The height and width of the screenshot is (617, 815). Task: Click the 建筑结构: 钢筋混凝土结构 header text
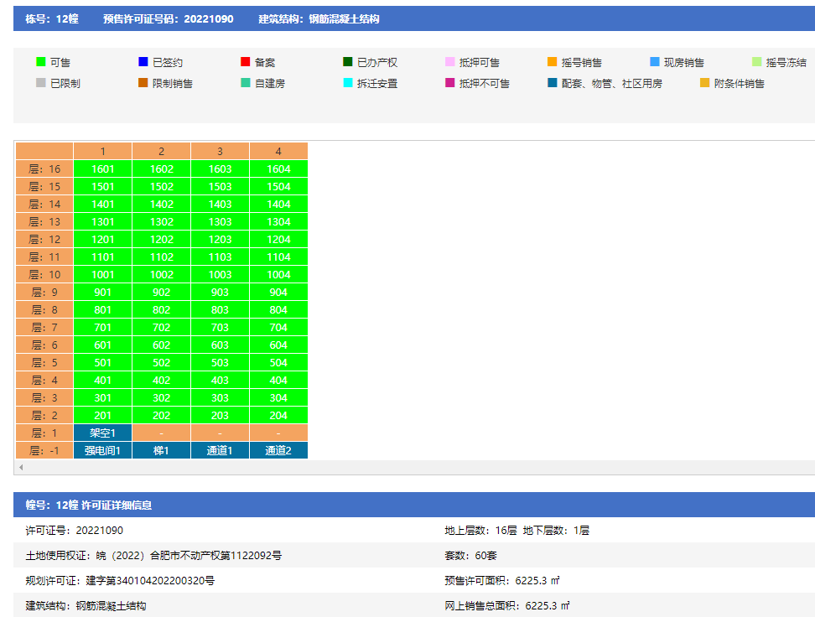click(x=319, y=18)
